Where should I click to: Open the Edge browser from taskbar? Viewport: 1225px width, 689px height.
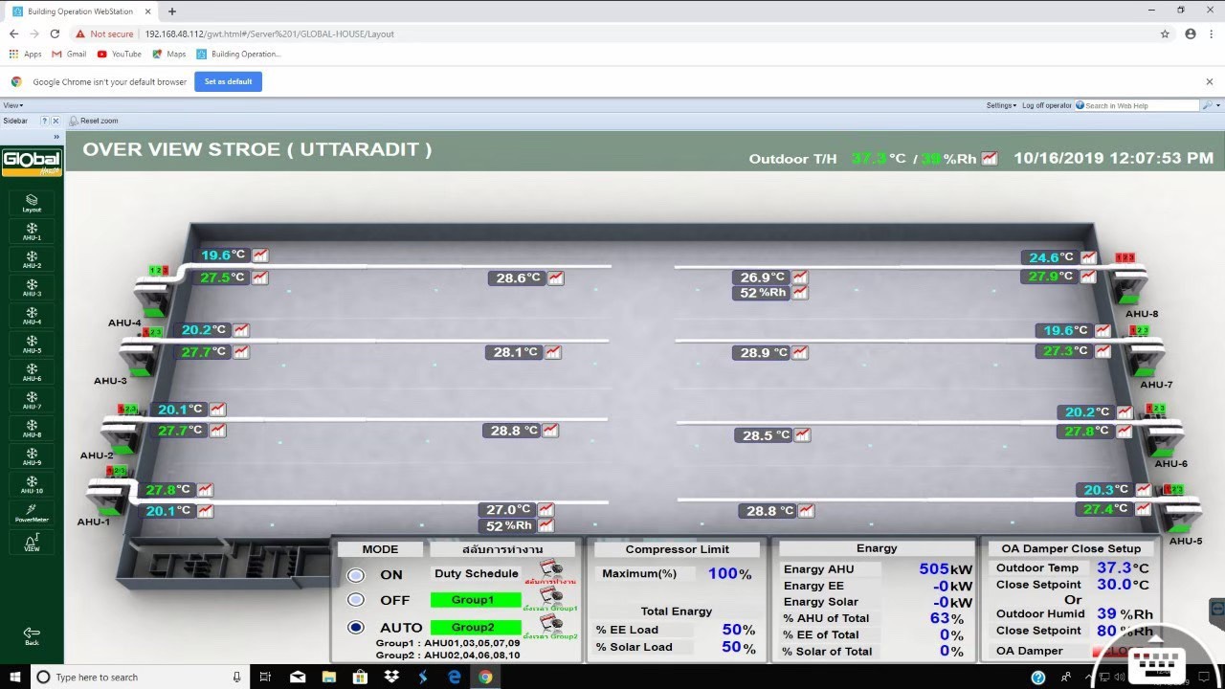[455, 677]
